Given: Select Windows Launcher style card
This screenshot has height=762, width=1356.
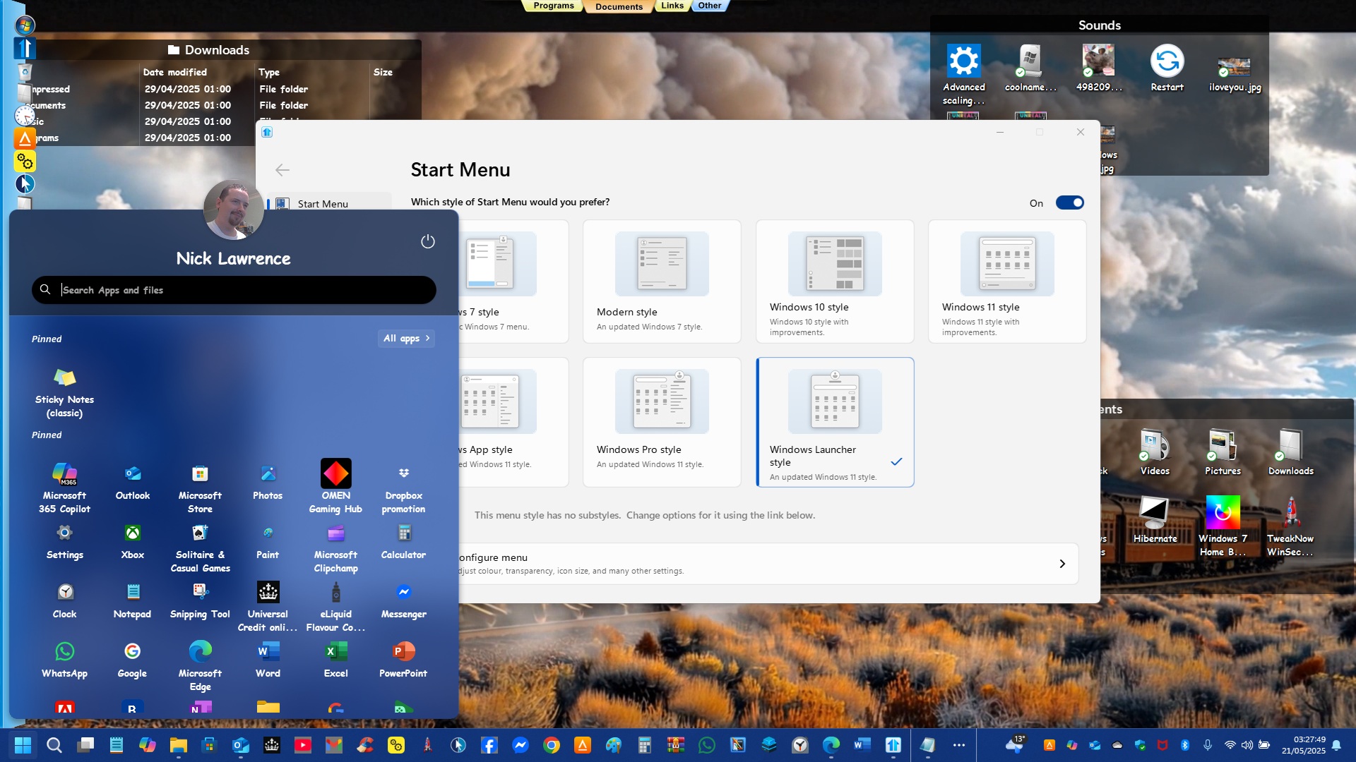Looking at the screenshot, I should point(835,422).
